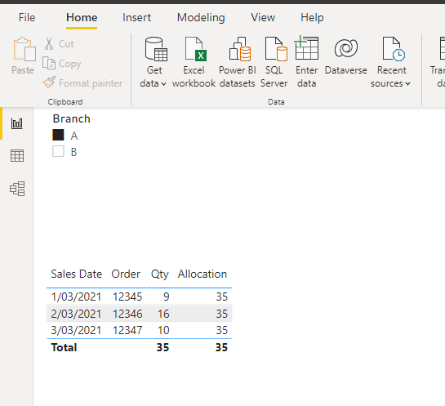Uncheck Branch A in the slicer

click(58, 135)
